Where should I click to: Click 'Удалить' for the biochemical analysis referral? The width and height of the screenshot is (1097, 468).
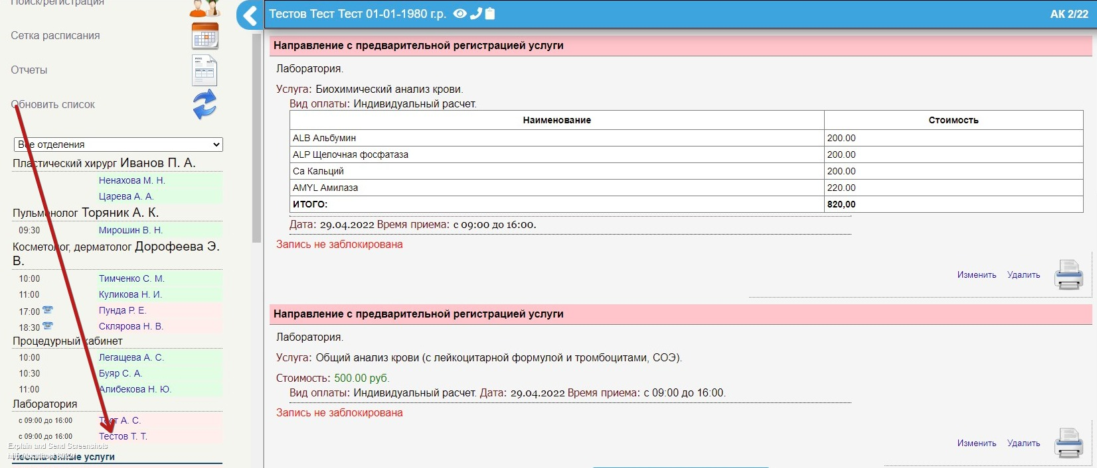click(1023, 275)
